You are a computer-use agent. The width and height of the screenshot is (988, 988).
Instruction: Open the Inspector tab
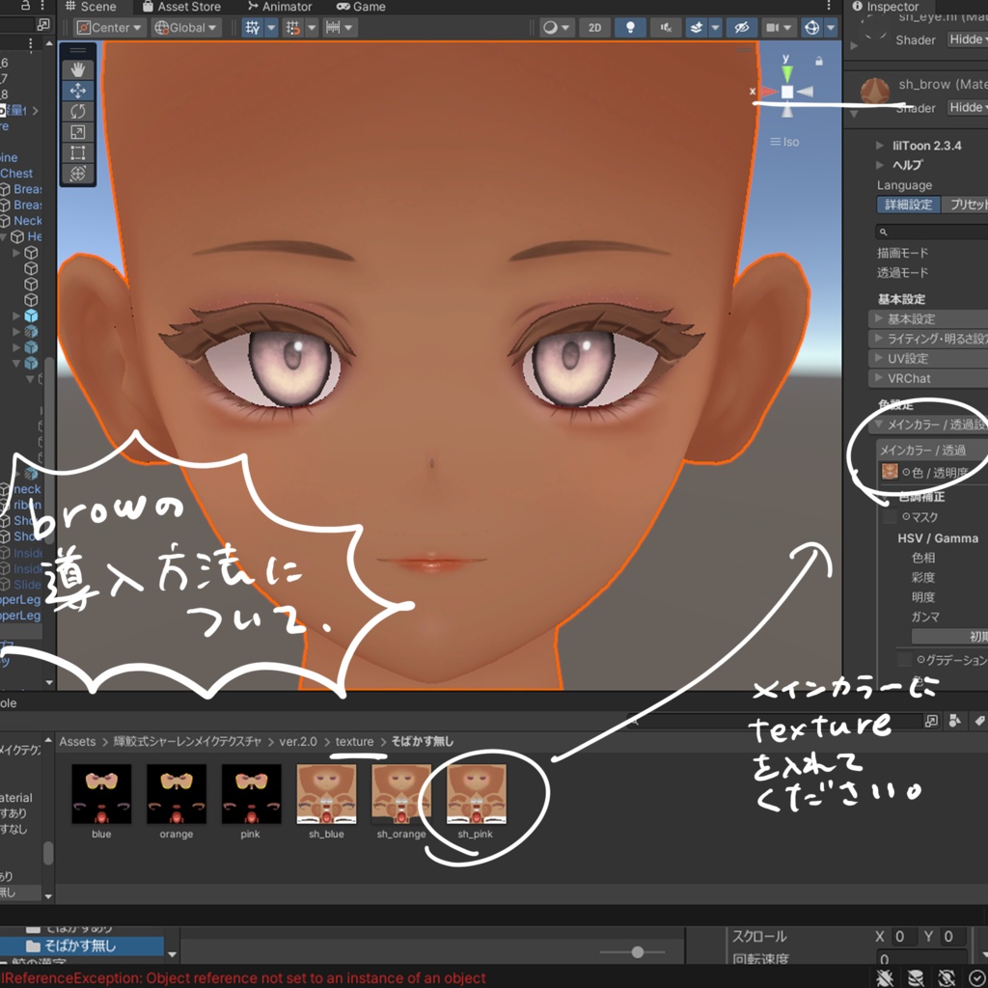tap(886, 7)
